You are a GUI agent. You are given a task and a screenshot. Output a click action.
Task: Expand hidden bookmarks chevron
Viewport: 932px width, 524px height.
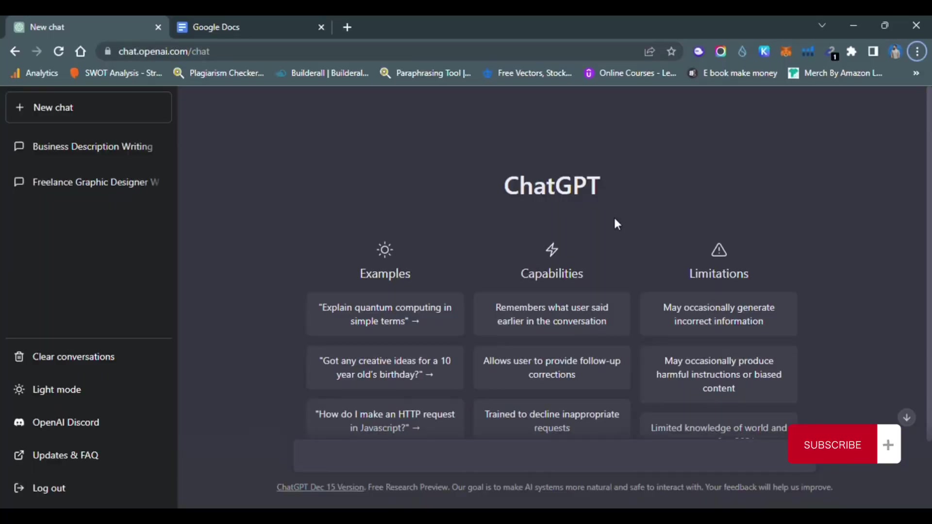(916, 73)
